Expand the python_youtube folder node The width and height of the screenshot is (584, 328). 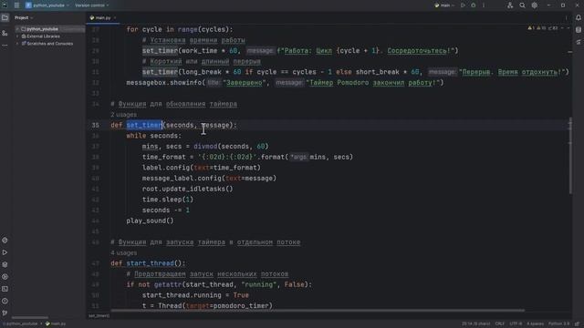[17, 29]
